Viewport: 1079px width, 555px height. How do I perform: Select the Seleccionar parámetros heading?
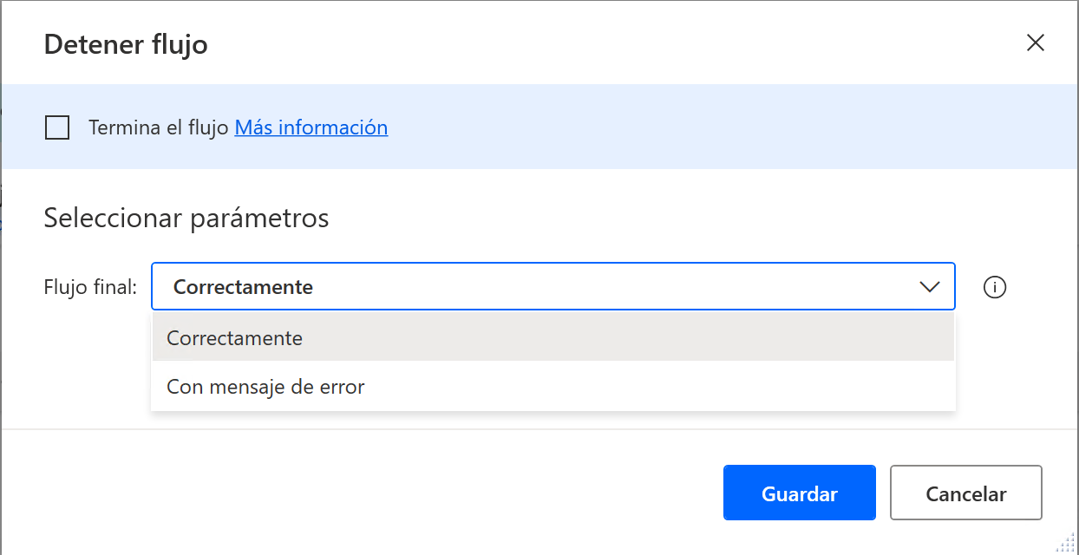[186, 218]
